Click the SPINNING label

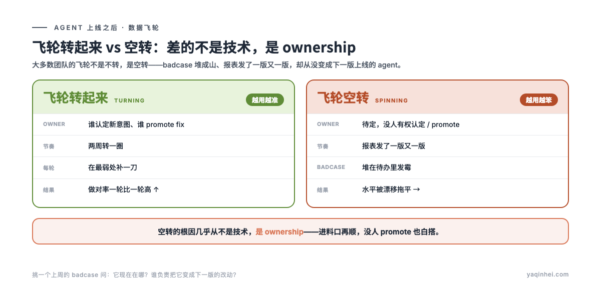click(x=392, y=100)
